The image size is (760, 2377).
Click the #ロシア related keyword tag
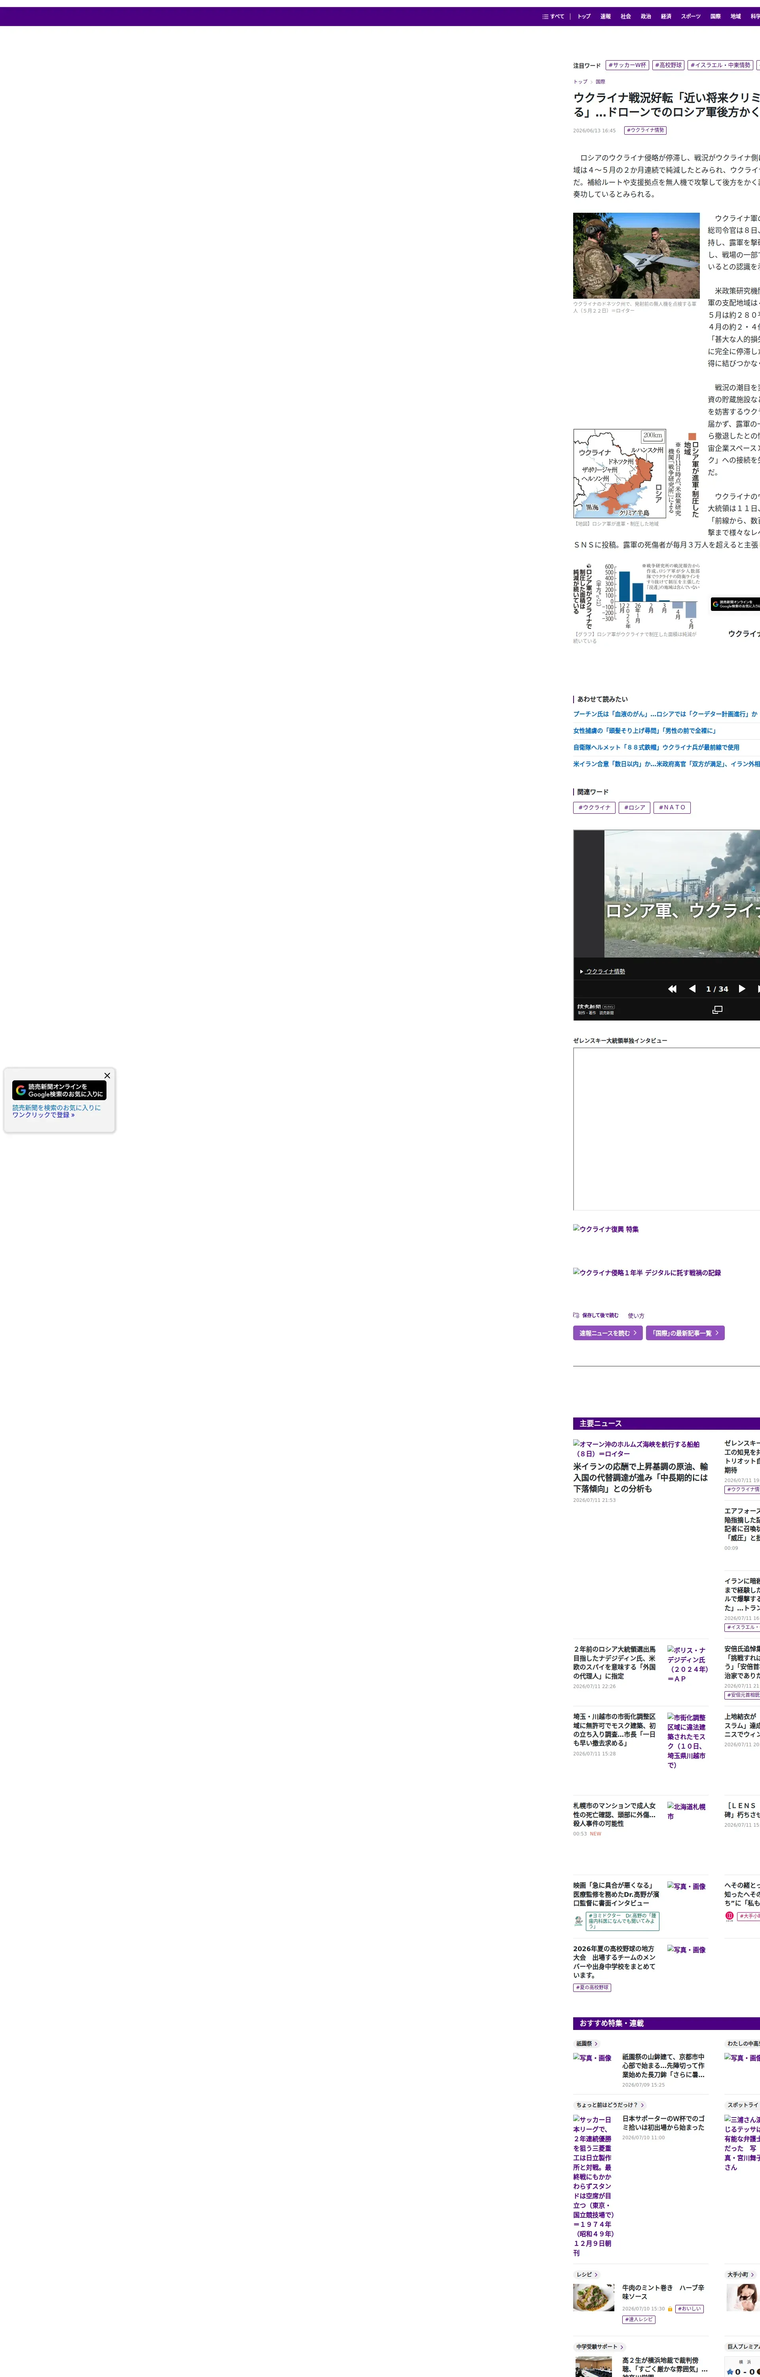coord(635,808)
